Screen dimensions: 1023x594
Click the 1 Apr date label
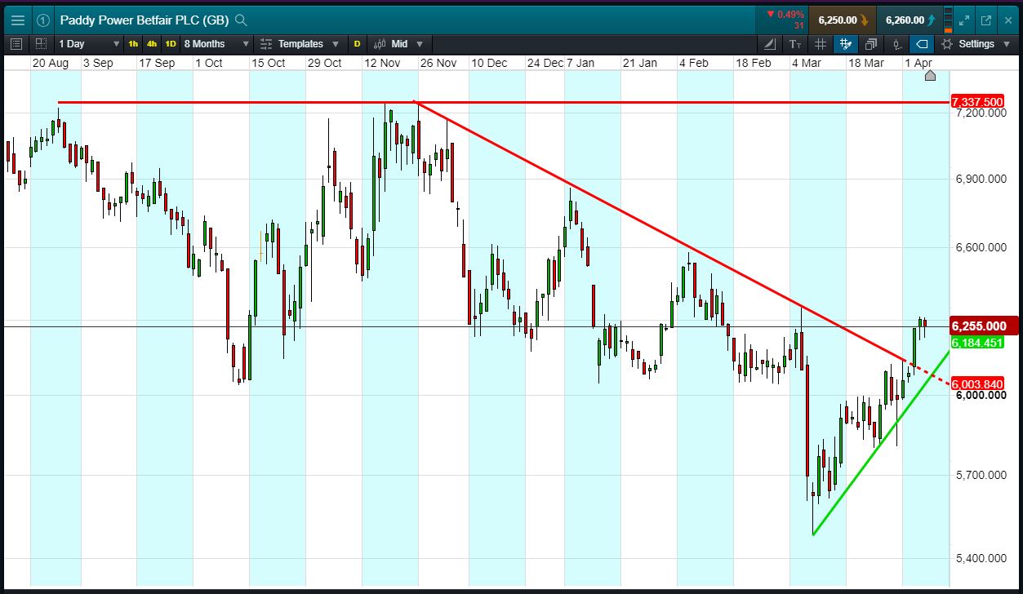pyautogui.click(x=918, y=63)
